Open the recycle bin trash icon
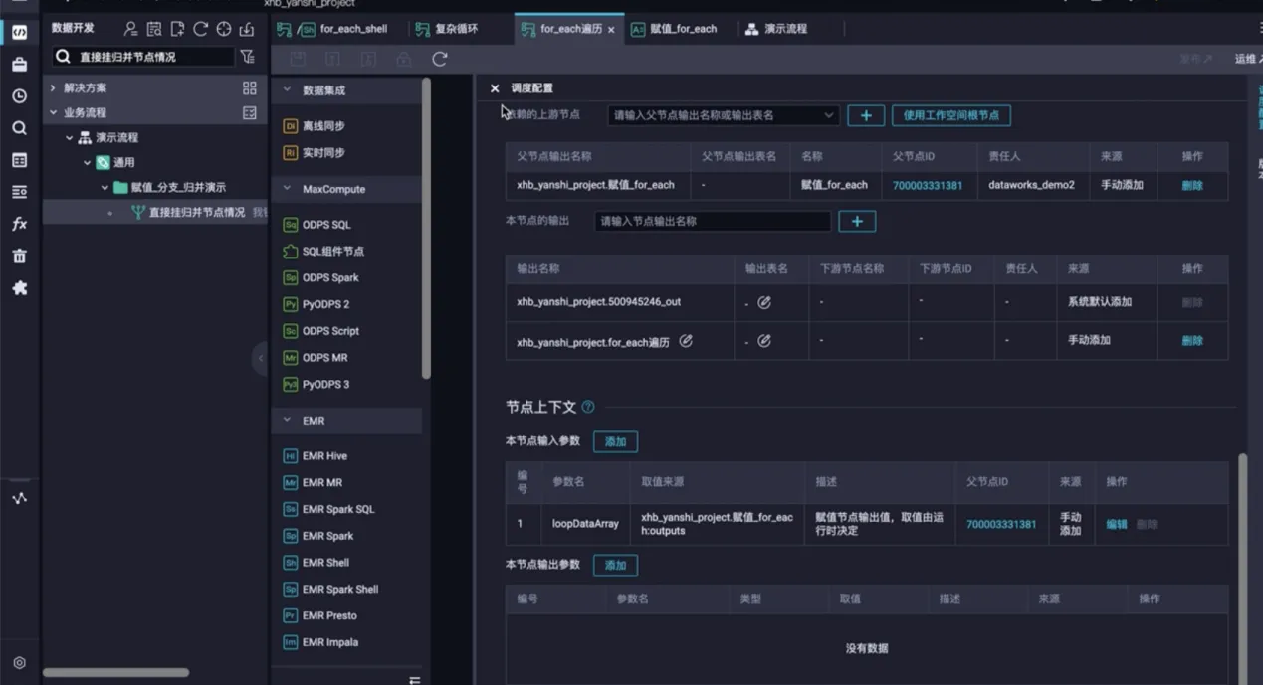Viewport: 1263px width, 685px height. point(19,256)
